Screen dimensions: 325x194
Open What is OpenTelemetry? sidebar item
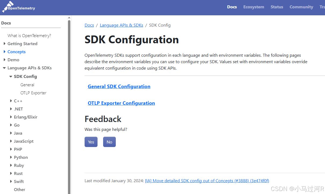tap(29, 36)
